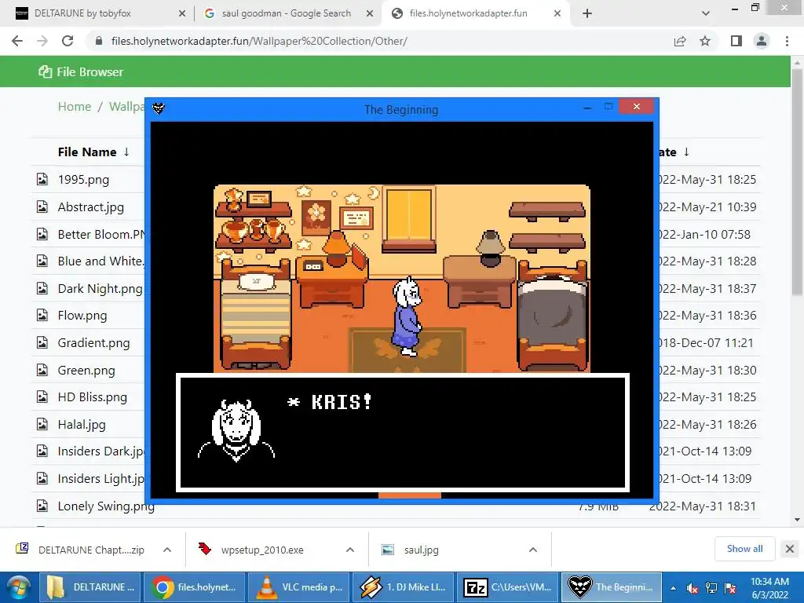804x603 pixels.
Task: Open HD Bliss.png file
Action: point(93,397)
